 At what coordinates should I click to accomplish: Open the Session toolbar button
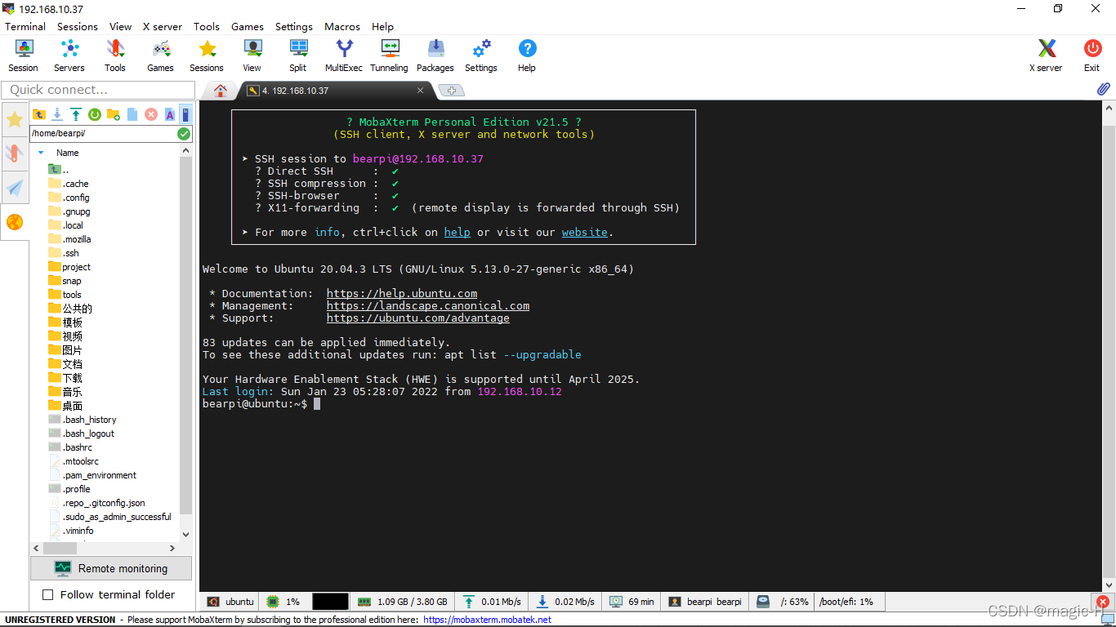point(24,56)
